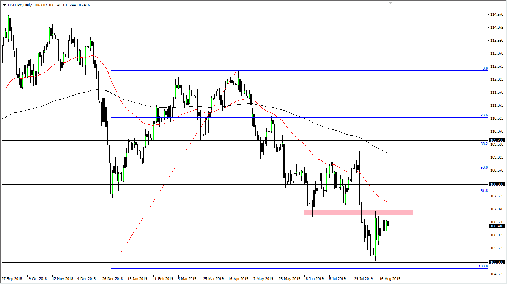
Task: Click the 38.2 Fibonacci level label
Action: 485,144
